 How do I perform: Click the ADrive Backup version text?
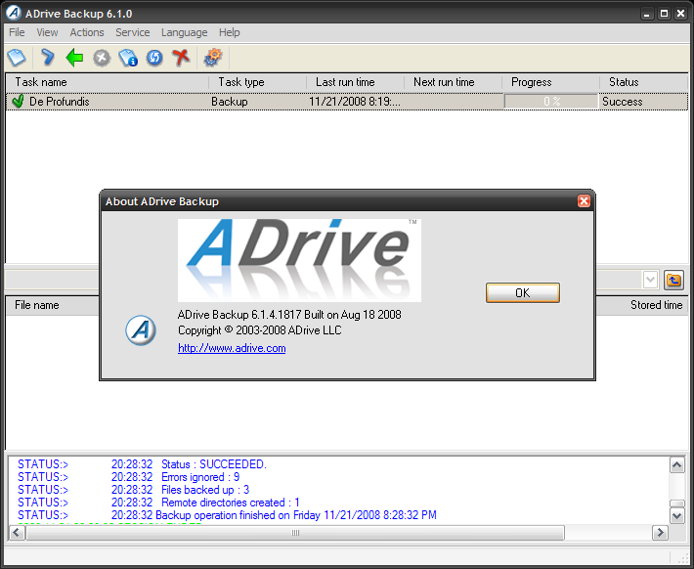coord(289,315)
